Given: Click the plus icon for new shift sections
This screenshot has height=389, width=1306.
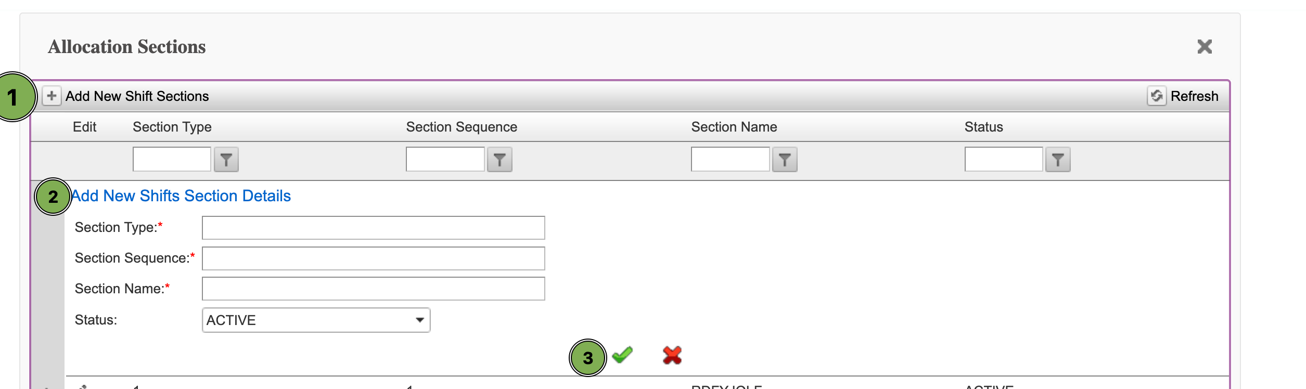Looking at the screenshot, I should tap(52, 96).
